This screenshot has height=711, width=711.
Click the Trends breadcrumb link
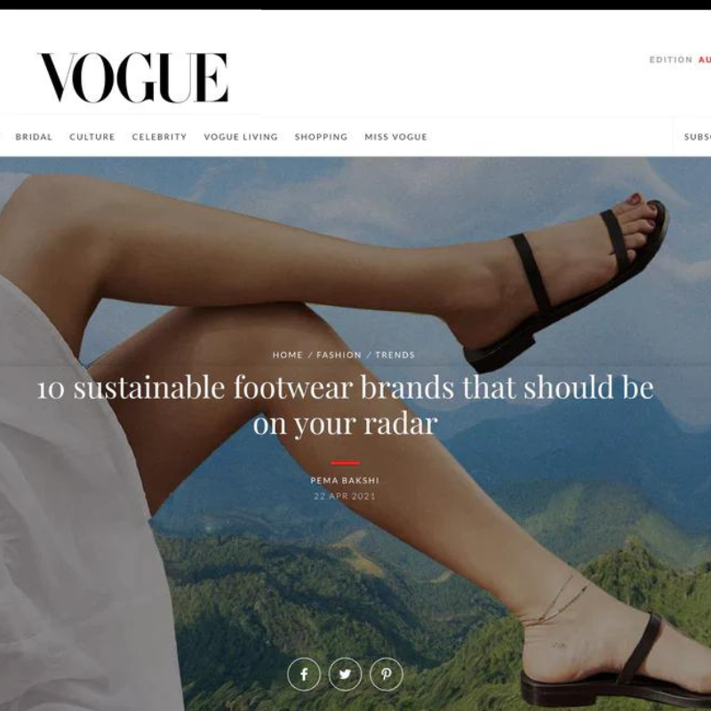pos(395,355)
